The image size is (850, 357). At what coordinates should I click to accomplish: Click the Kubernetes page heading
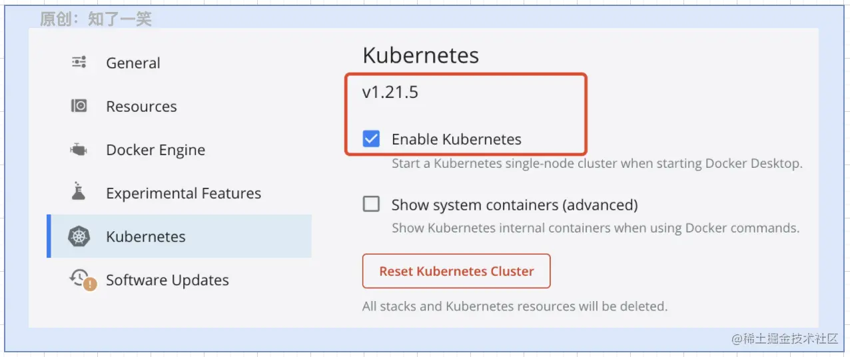[421, 55]
